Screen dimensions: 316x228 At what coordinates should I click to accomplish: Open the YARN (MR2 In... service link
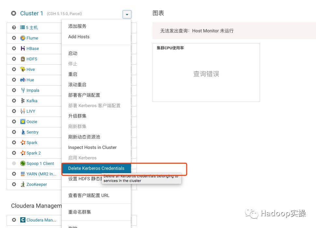point(41,174)
